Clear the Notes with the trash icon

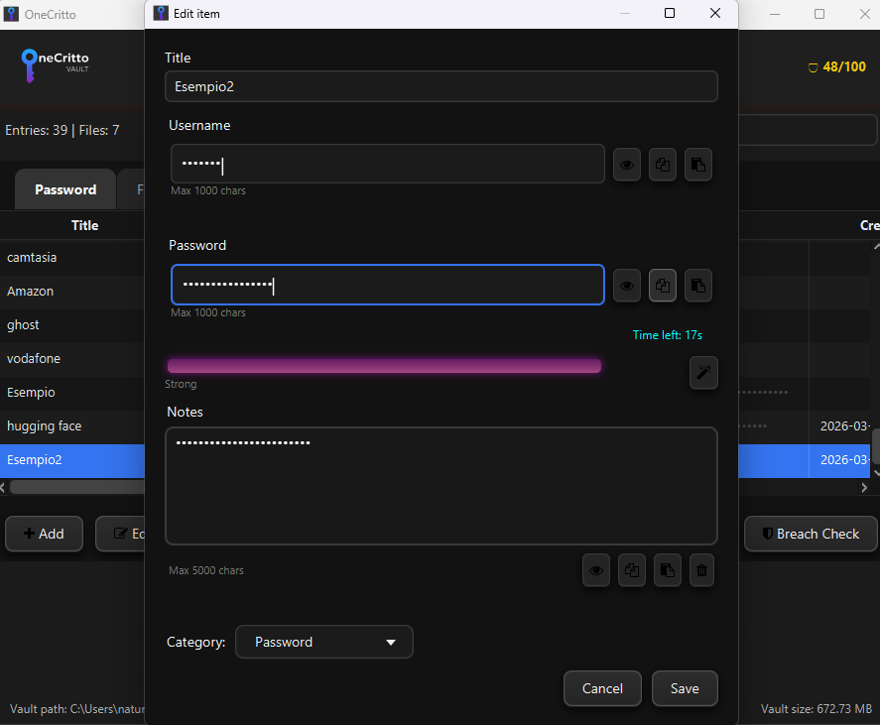point(701,570)
